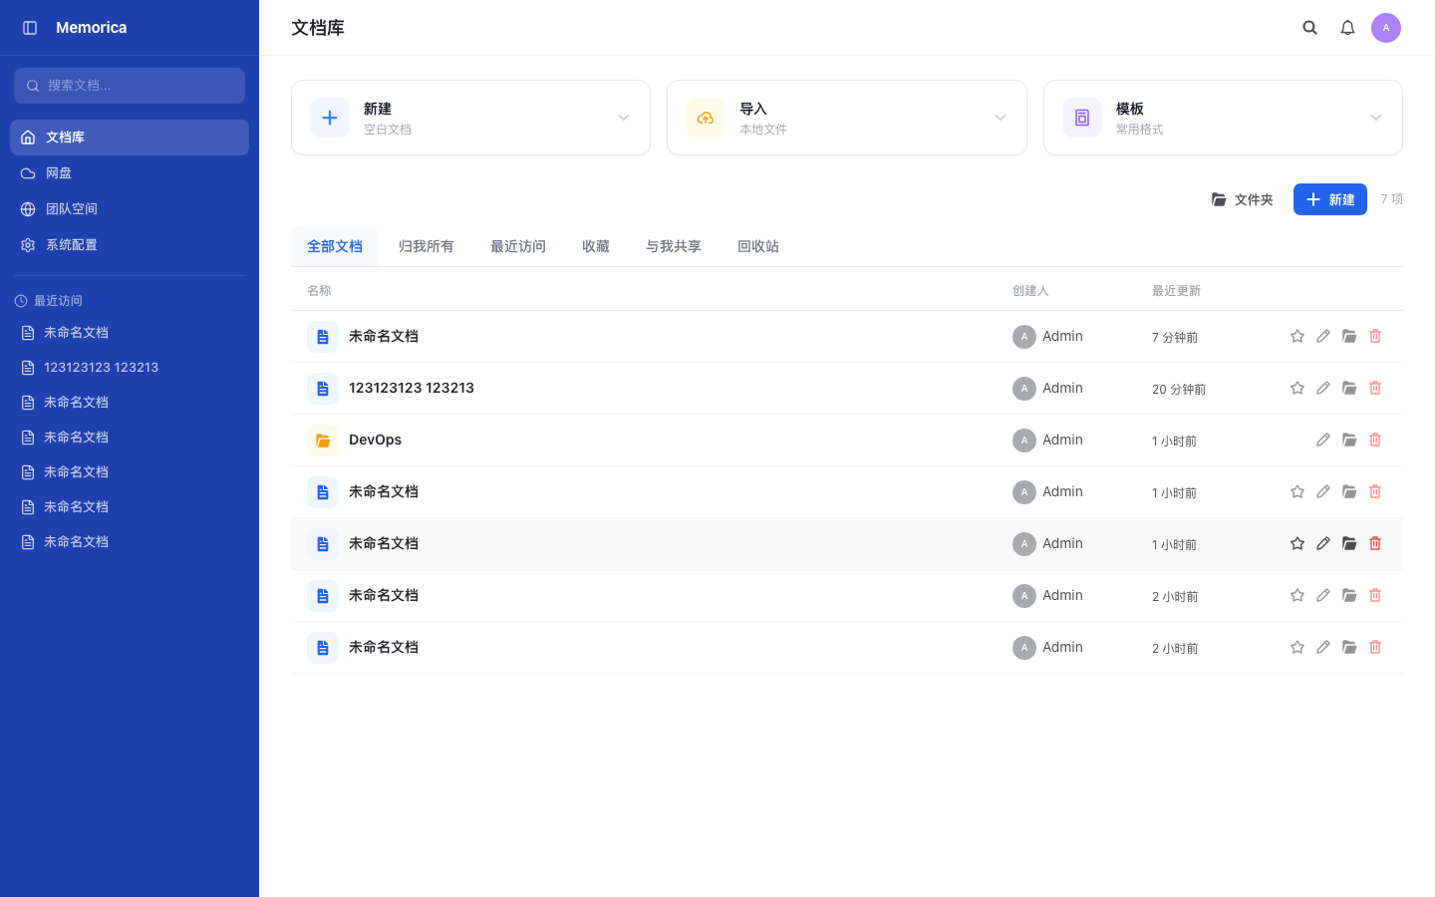
Task: Delete the document updated 7 分钟前
Action: pyautogui.click(x=1375, y=337)
